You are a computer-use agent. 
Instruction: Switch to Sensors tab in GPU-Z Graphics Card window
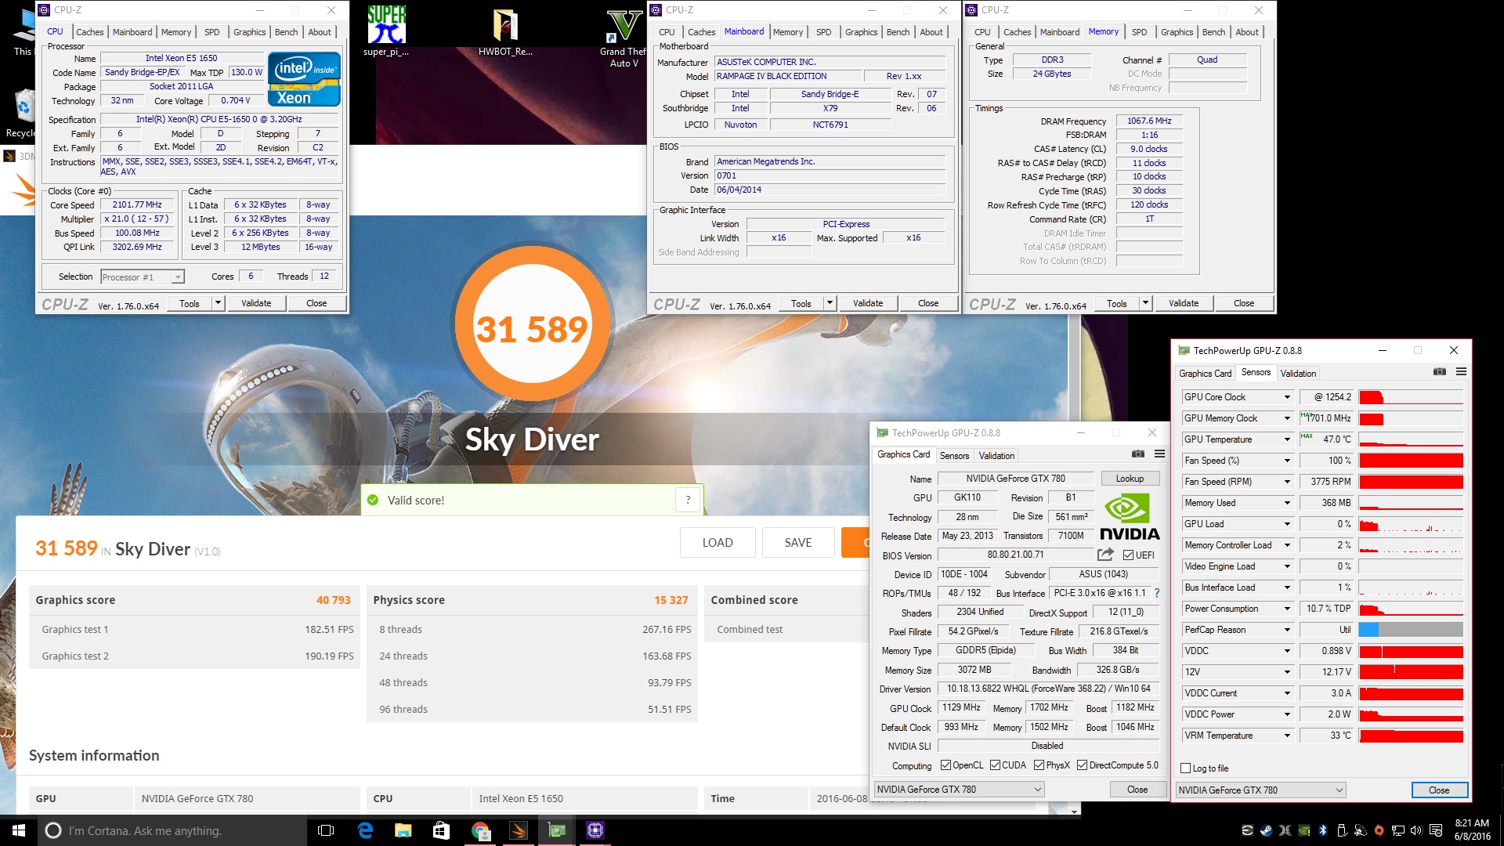coord(954,456)
